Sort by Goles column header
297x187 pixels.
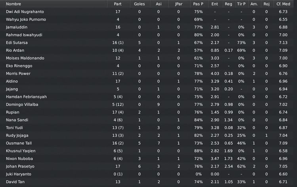coord(139,4)
